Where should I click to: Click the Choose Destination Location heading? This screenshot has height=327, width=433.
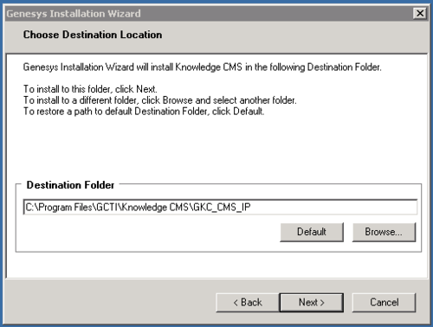pyautogui.click(x=93, y=35)
